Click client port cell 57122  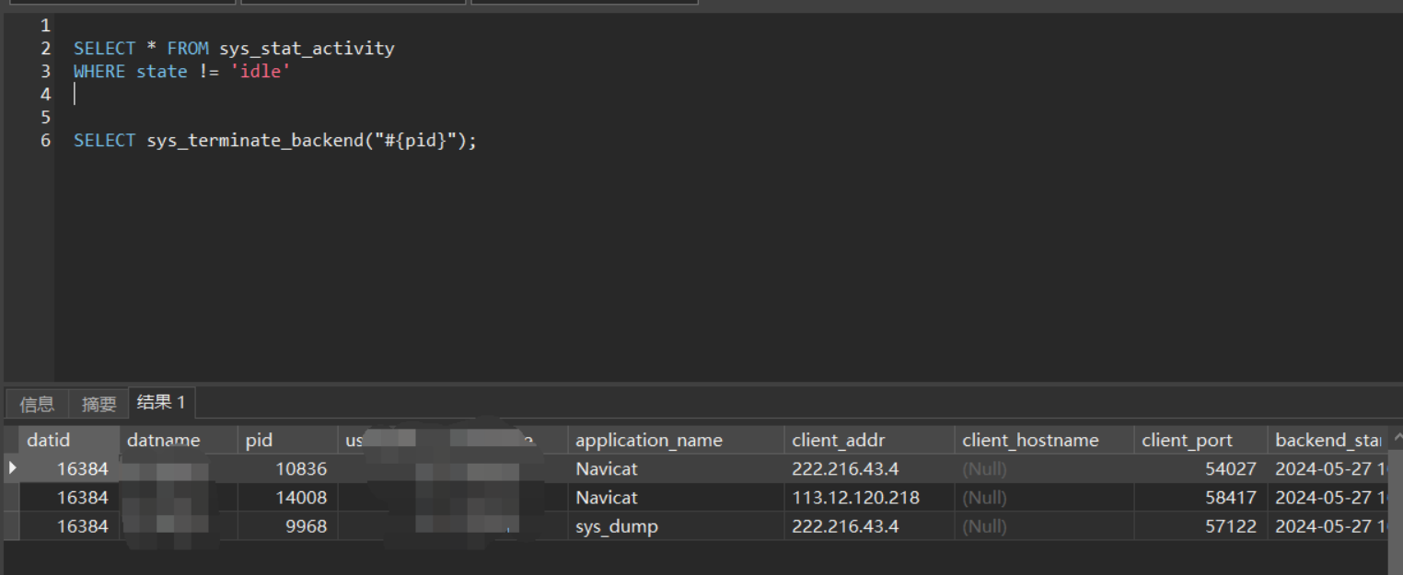pos(1200,526)
